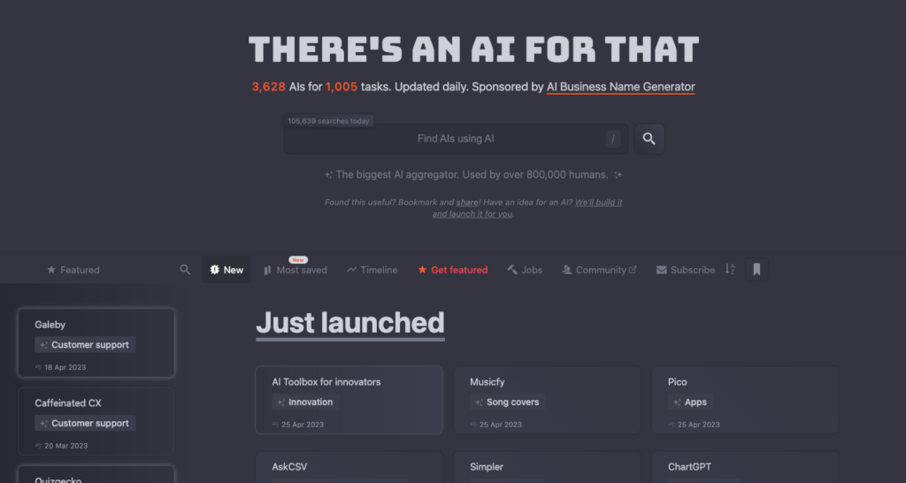Click Customer support tag on Caffeinated CX
906x483 pixels.
click(x=85, y=423)
